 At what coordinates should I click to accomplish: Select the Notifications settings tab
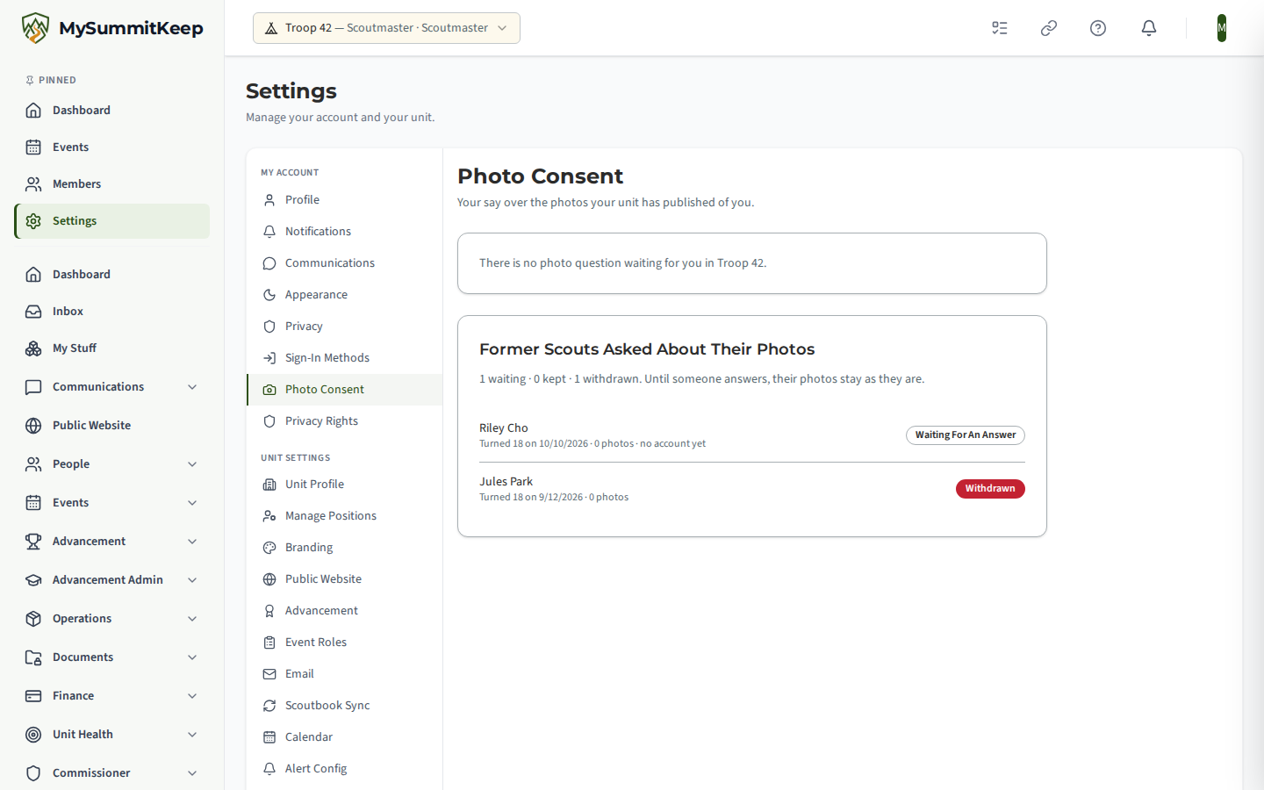(344, 232)
